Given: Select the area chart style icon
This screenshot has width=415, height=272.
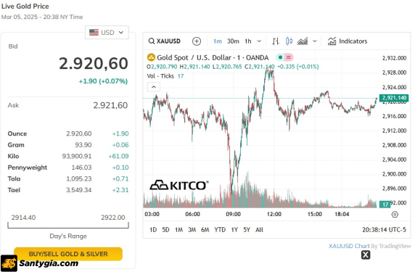Looking at the screenshot, I should [x=303, y=41].
